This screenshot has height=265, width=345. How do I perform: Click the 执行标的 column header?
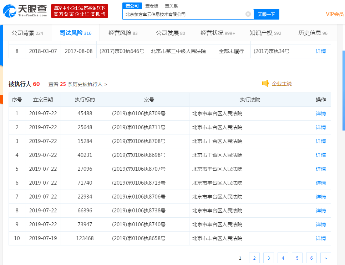85,100
